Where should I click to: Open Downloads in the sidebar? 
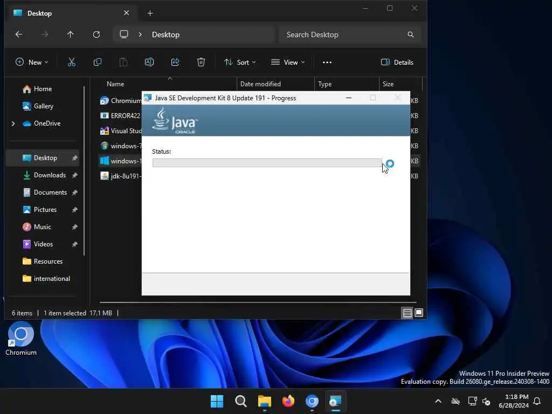point(43,175)
